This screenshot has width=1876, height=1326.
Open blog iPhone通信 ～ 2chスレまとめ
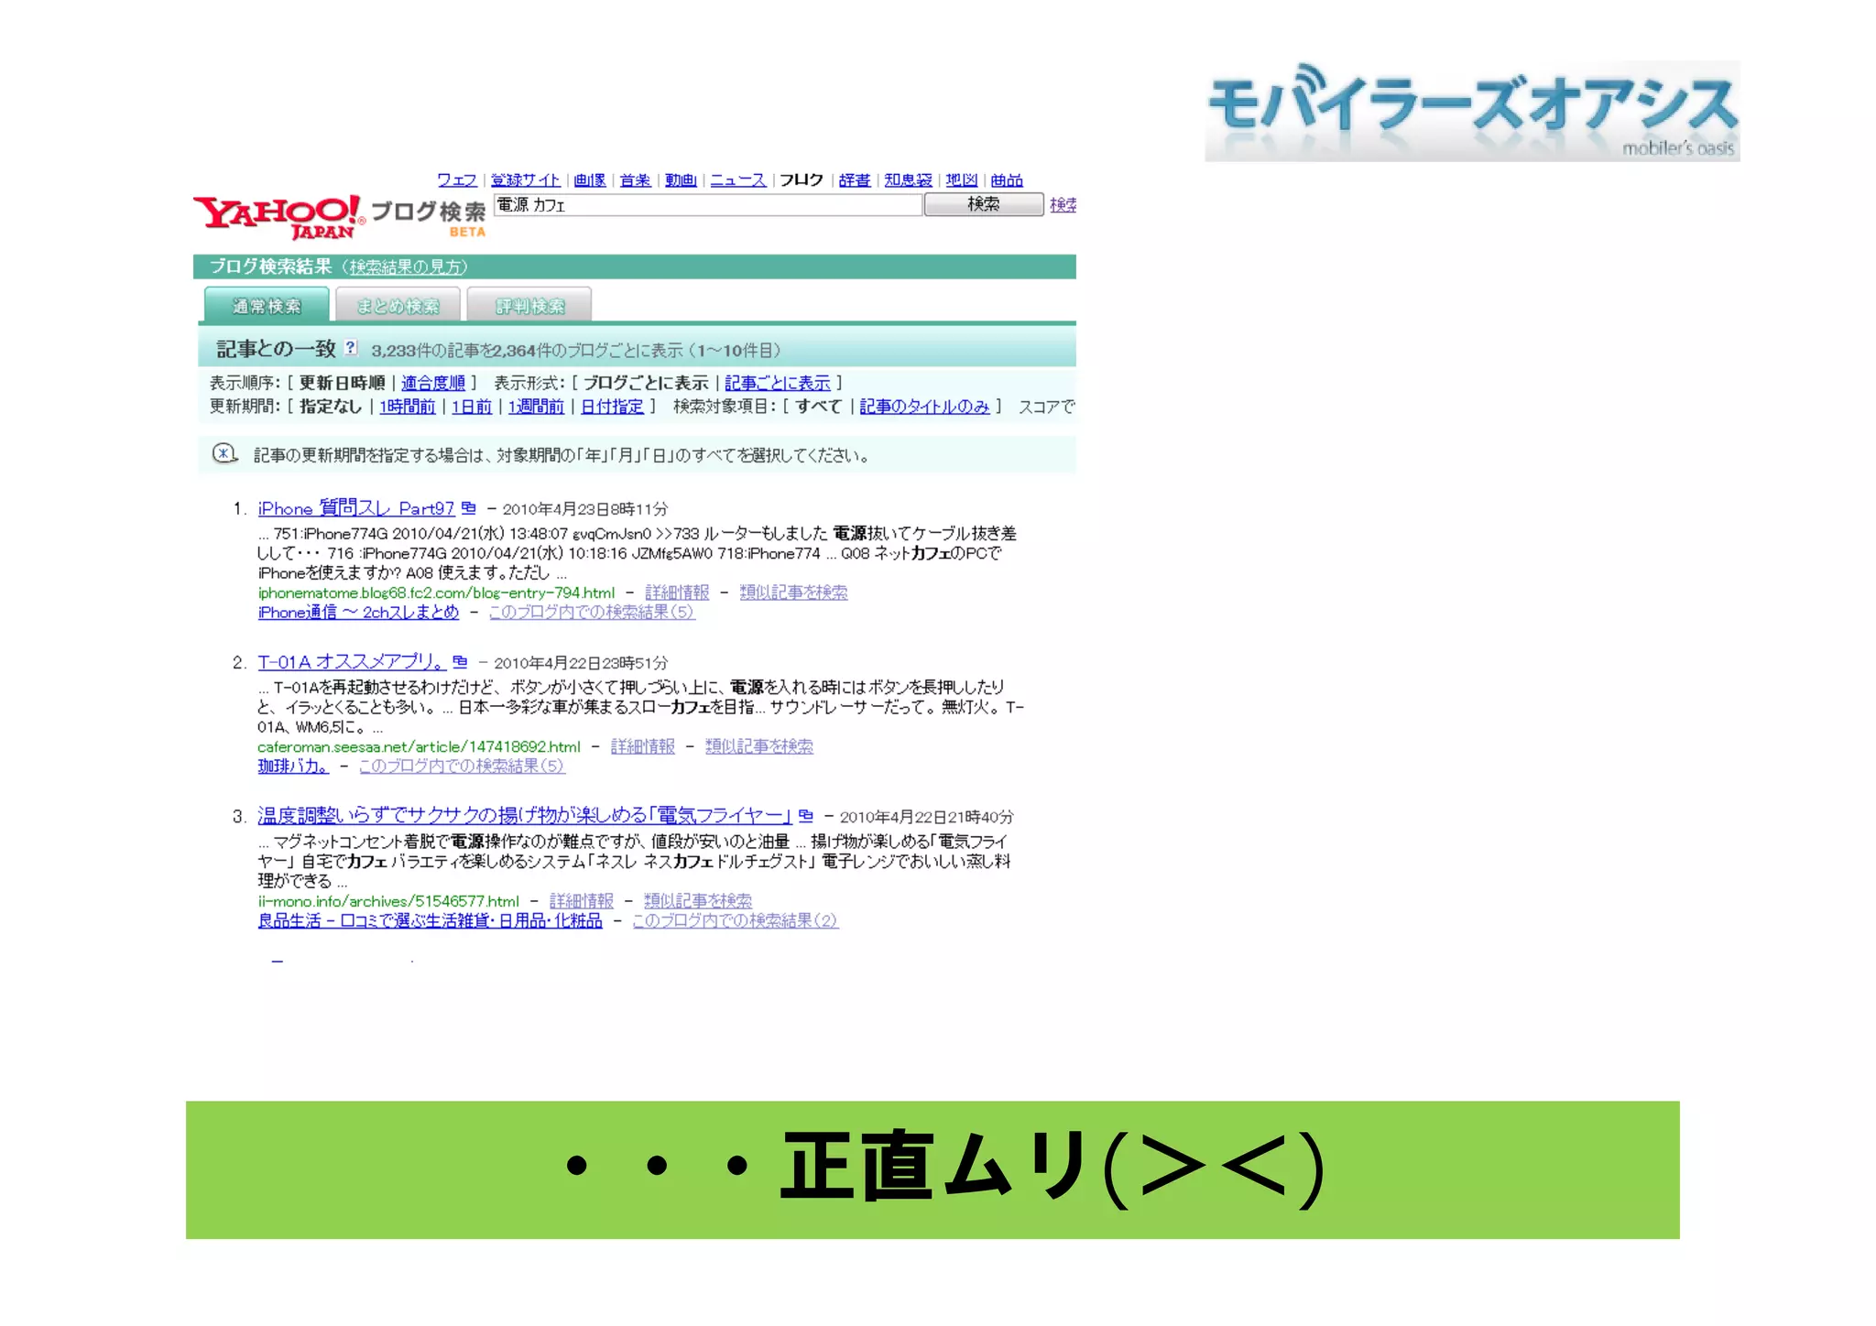point(358,612)
